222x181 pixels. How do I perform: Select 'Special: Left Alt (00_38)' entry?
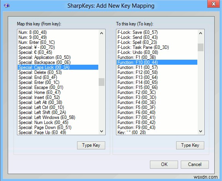coord(58,102)
